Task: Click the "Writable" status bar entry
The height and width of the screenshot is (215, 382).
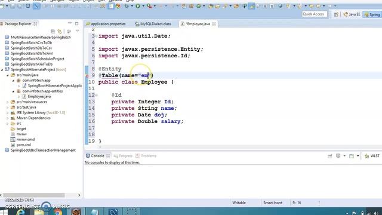Action: tap(239, 202)
